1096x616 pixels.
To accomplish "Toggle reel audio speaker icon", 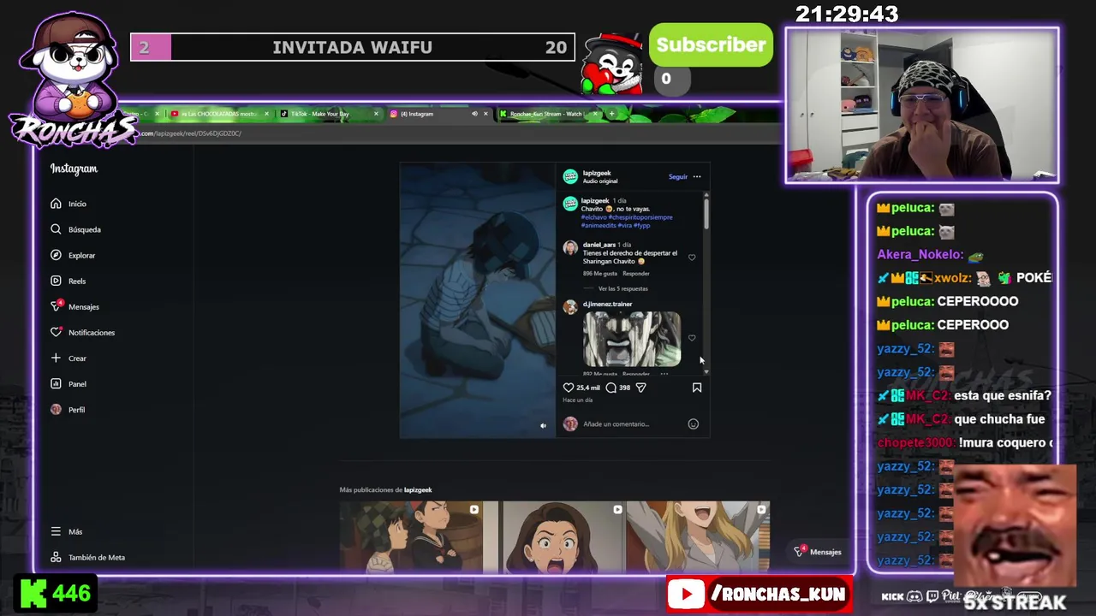I will pyautogui.click(x=543, y=425).
